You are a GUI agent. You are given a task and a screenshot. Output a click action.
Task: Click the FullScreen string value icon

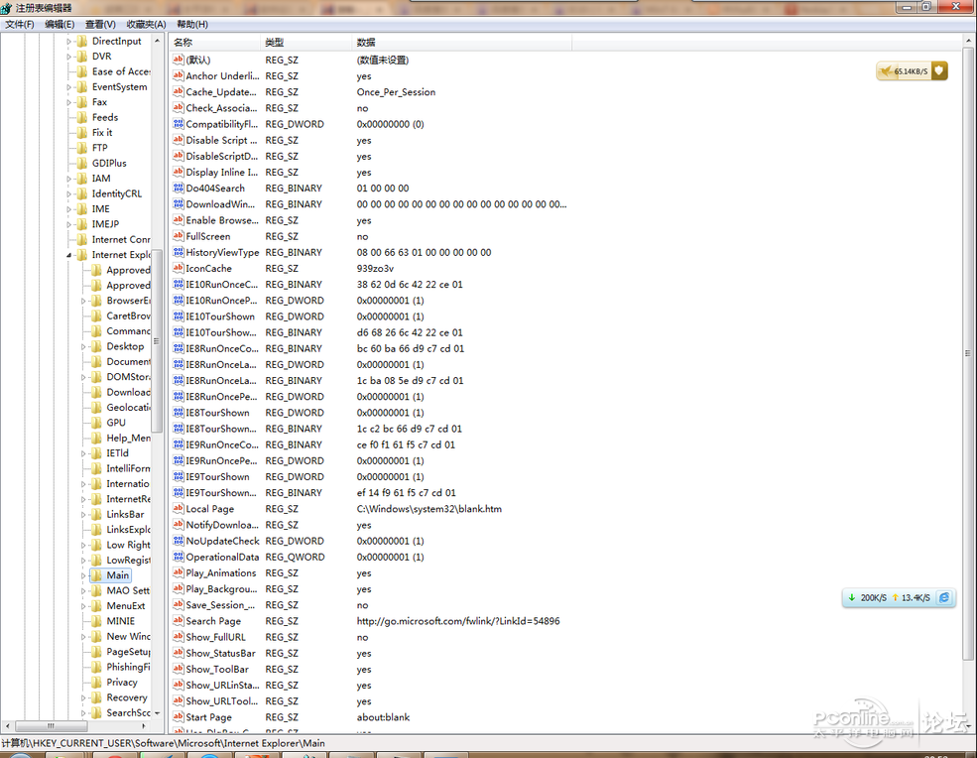tap(179, 236)
